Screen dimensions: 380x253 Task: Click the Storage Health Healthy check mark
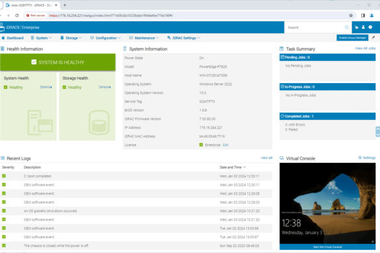tap(64, 87)
